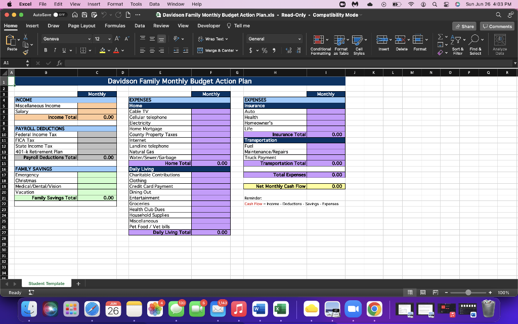Image resolution: width=518 pixels, height=324 pixels.
Task: Click the Home icon in title bar
Action: click(x=75, y=15)
